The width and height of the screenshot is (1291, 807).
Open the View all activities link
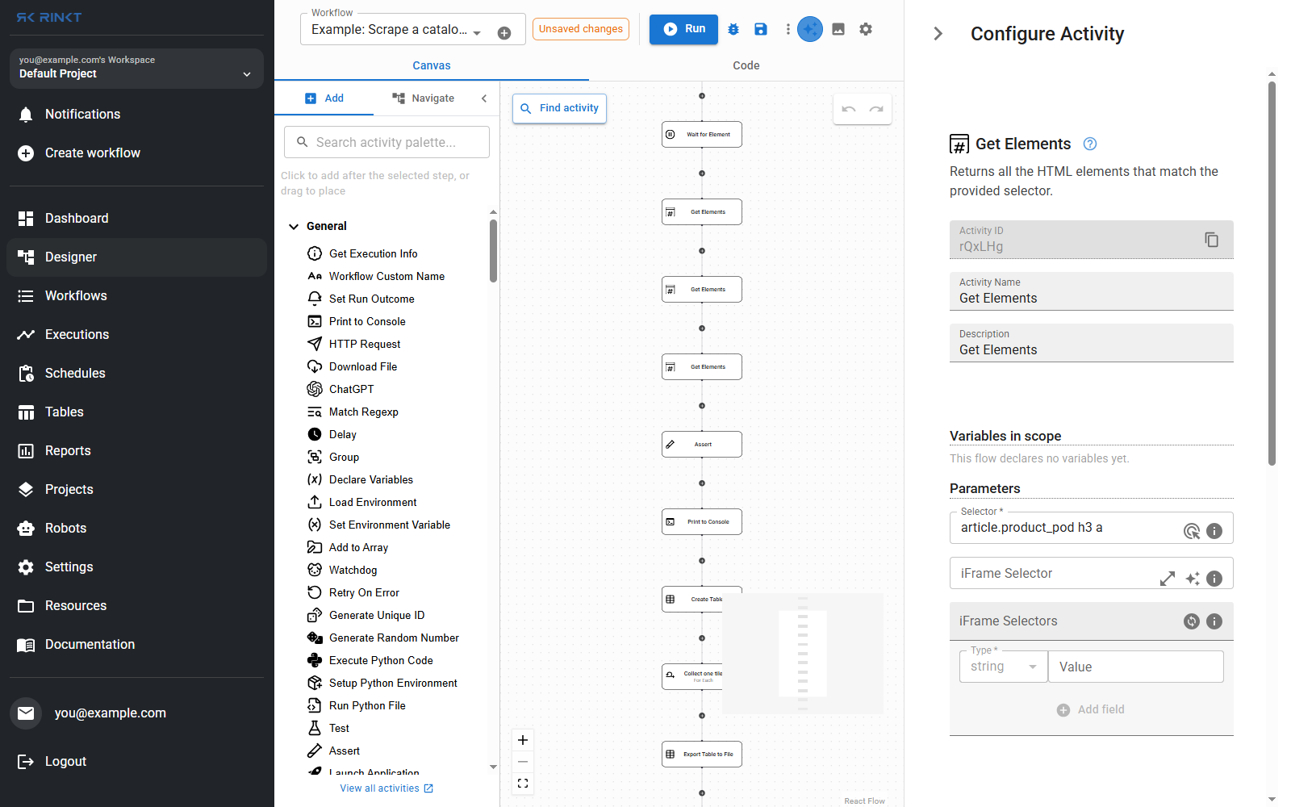[386, 788]
